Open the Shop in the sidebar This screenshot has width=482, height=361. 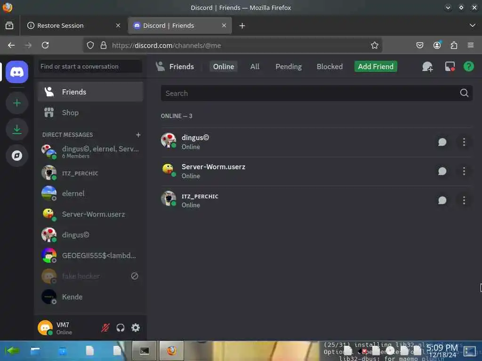tap(90, 113)
